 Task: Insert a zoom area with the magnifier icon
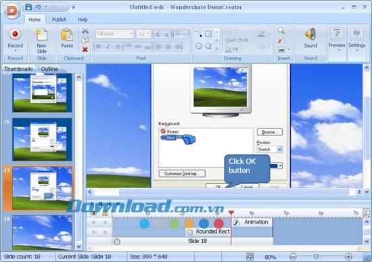pyautogui.click(x=281, y=30)
